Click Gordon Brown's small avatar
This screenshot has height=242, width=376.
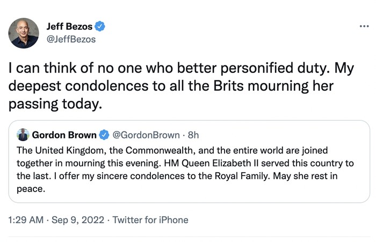tap(23, 134)
